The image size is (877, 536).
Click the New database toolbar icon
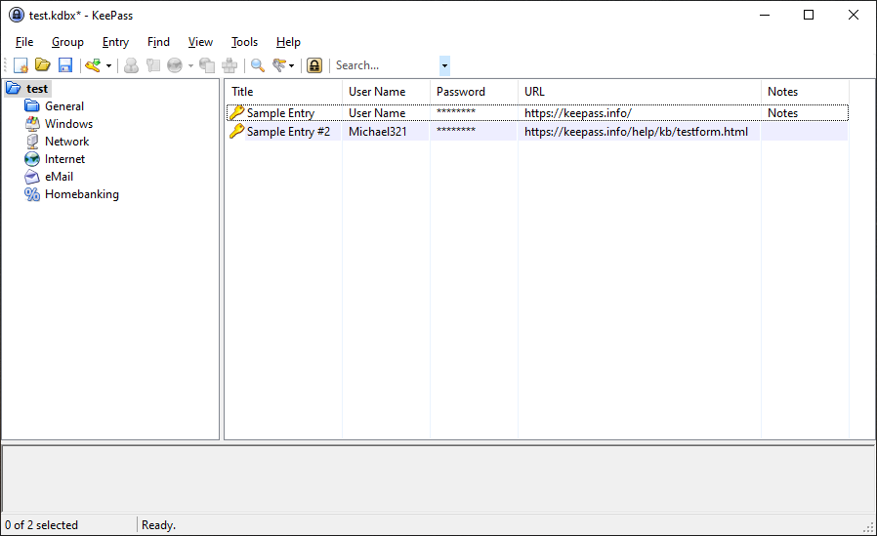(21, 65)
